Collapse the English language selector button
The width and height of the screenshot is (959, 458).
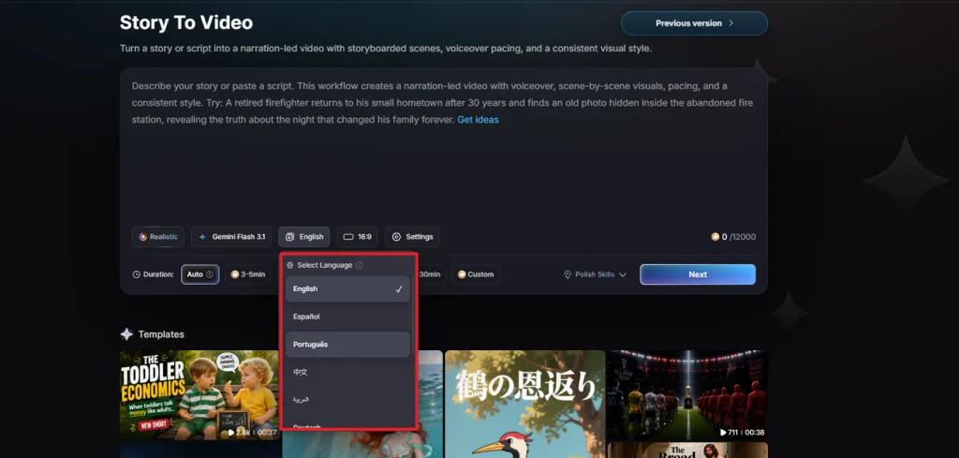click(304, 237)
